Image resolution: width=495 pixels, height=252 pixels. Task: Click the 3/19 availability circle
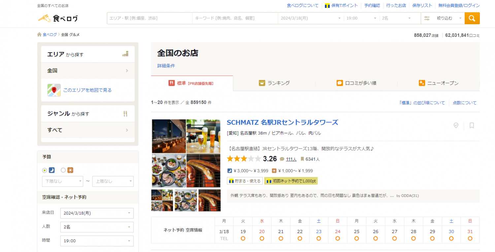tap(243, 238)
